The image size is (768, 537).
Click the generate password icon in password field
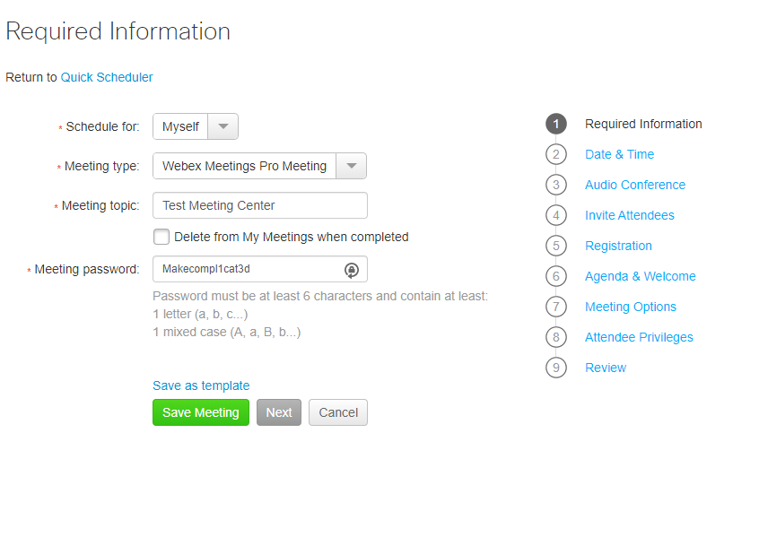(351, 270)
